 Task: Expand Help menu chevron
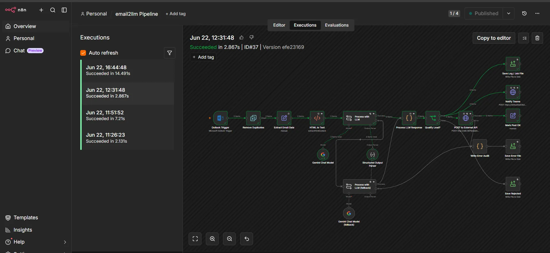pos(65,242)
